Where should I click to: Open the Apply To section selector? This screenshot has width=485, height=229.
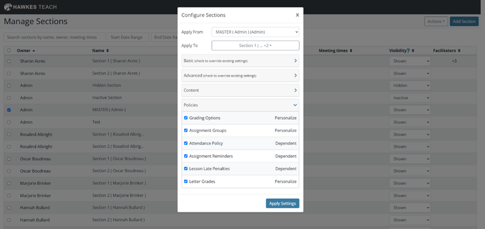click(255, 45)
